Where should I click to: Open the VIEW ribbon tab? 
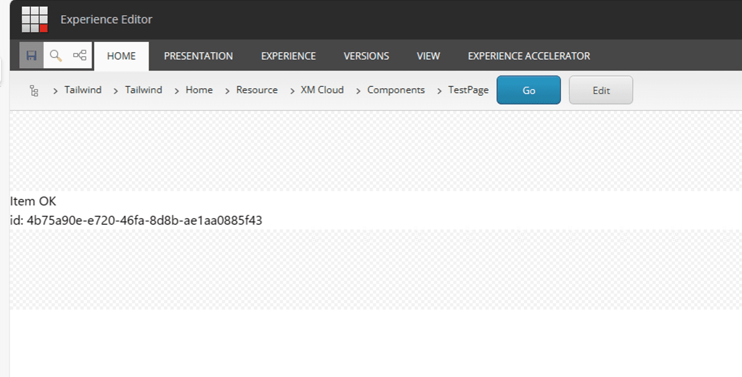(x=428, y=56)
